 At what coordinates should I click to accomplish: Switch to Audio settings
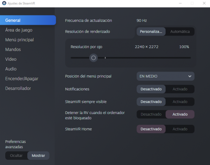(x=11, y=69)
